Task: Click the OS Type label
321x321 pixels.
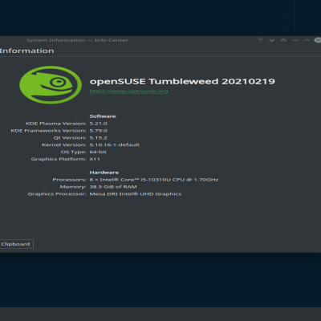Action: coord(74,152)
